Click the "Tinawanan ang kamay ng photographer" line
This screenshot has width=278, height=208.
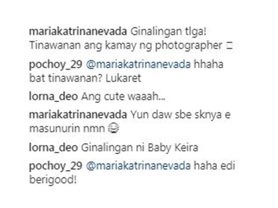[x=126, y=46]
